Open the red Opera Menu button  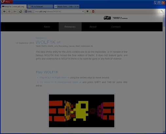tap(7, 2)
